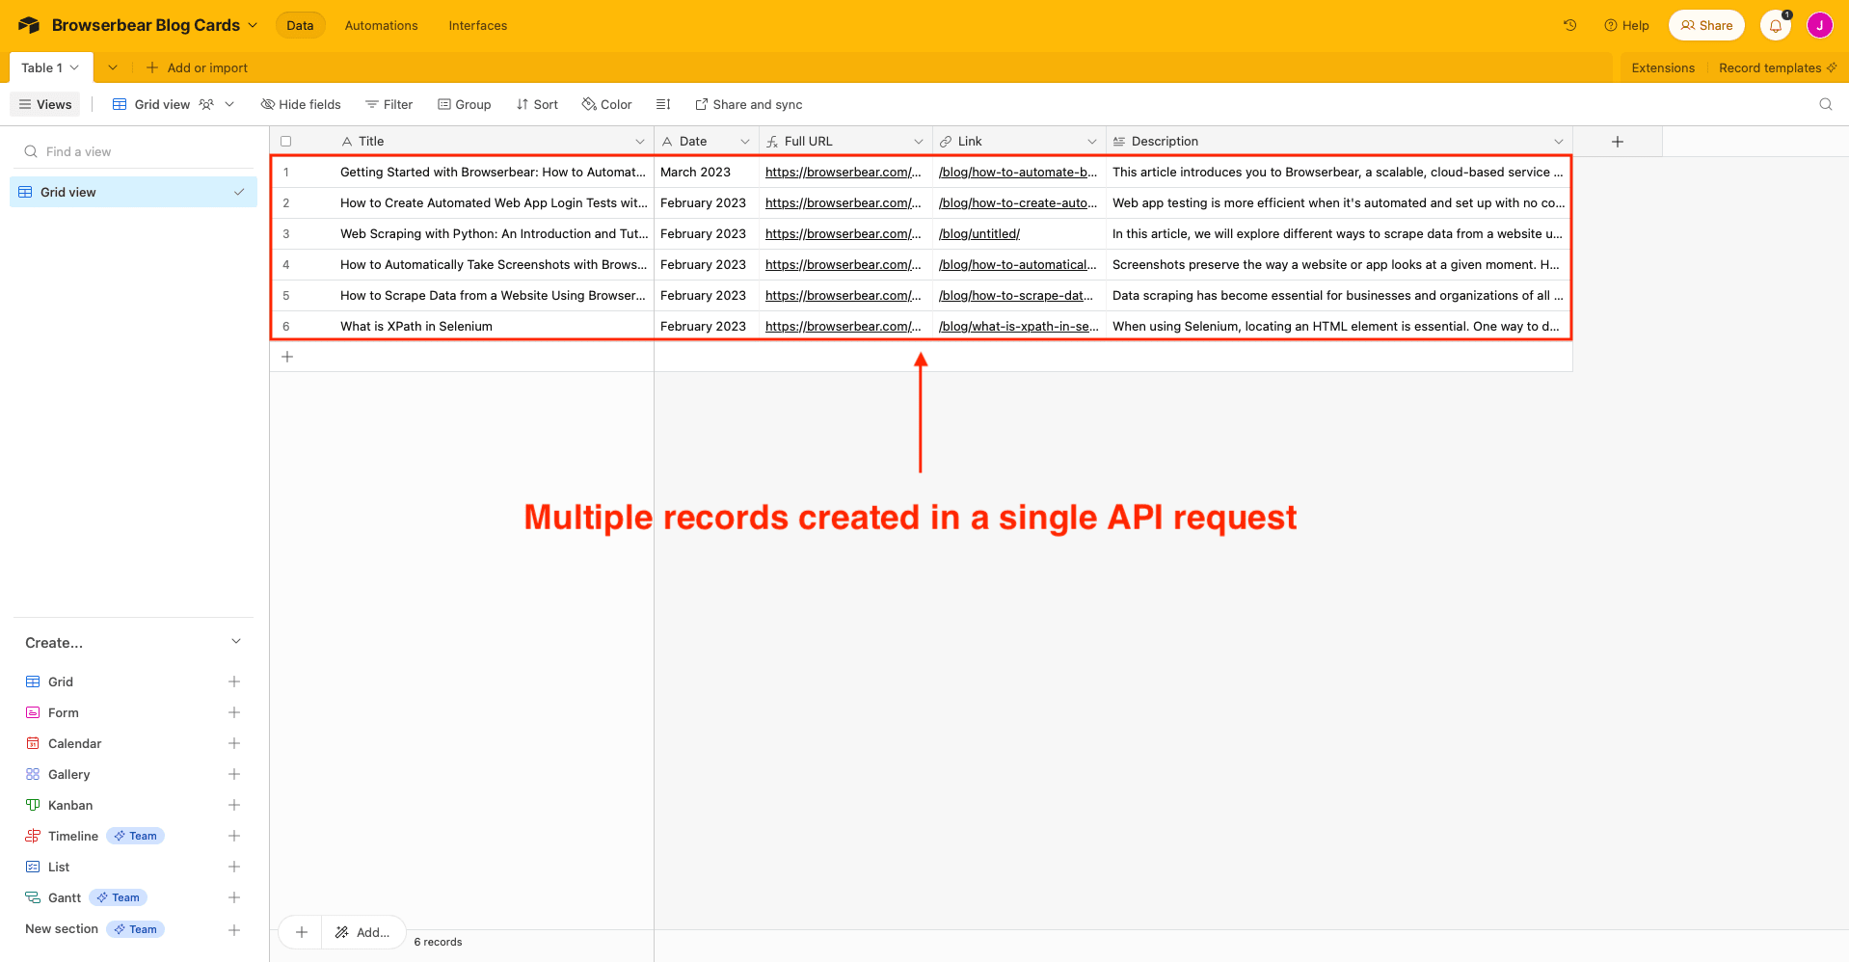Add a Form view using plus

(234, 712)
